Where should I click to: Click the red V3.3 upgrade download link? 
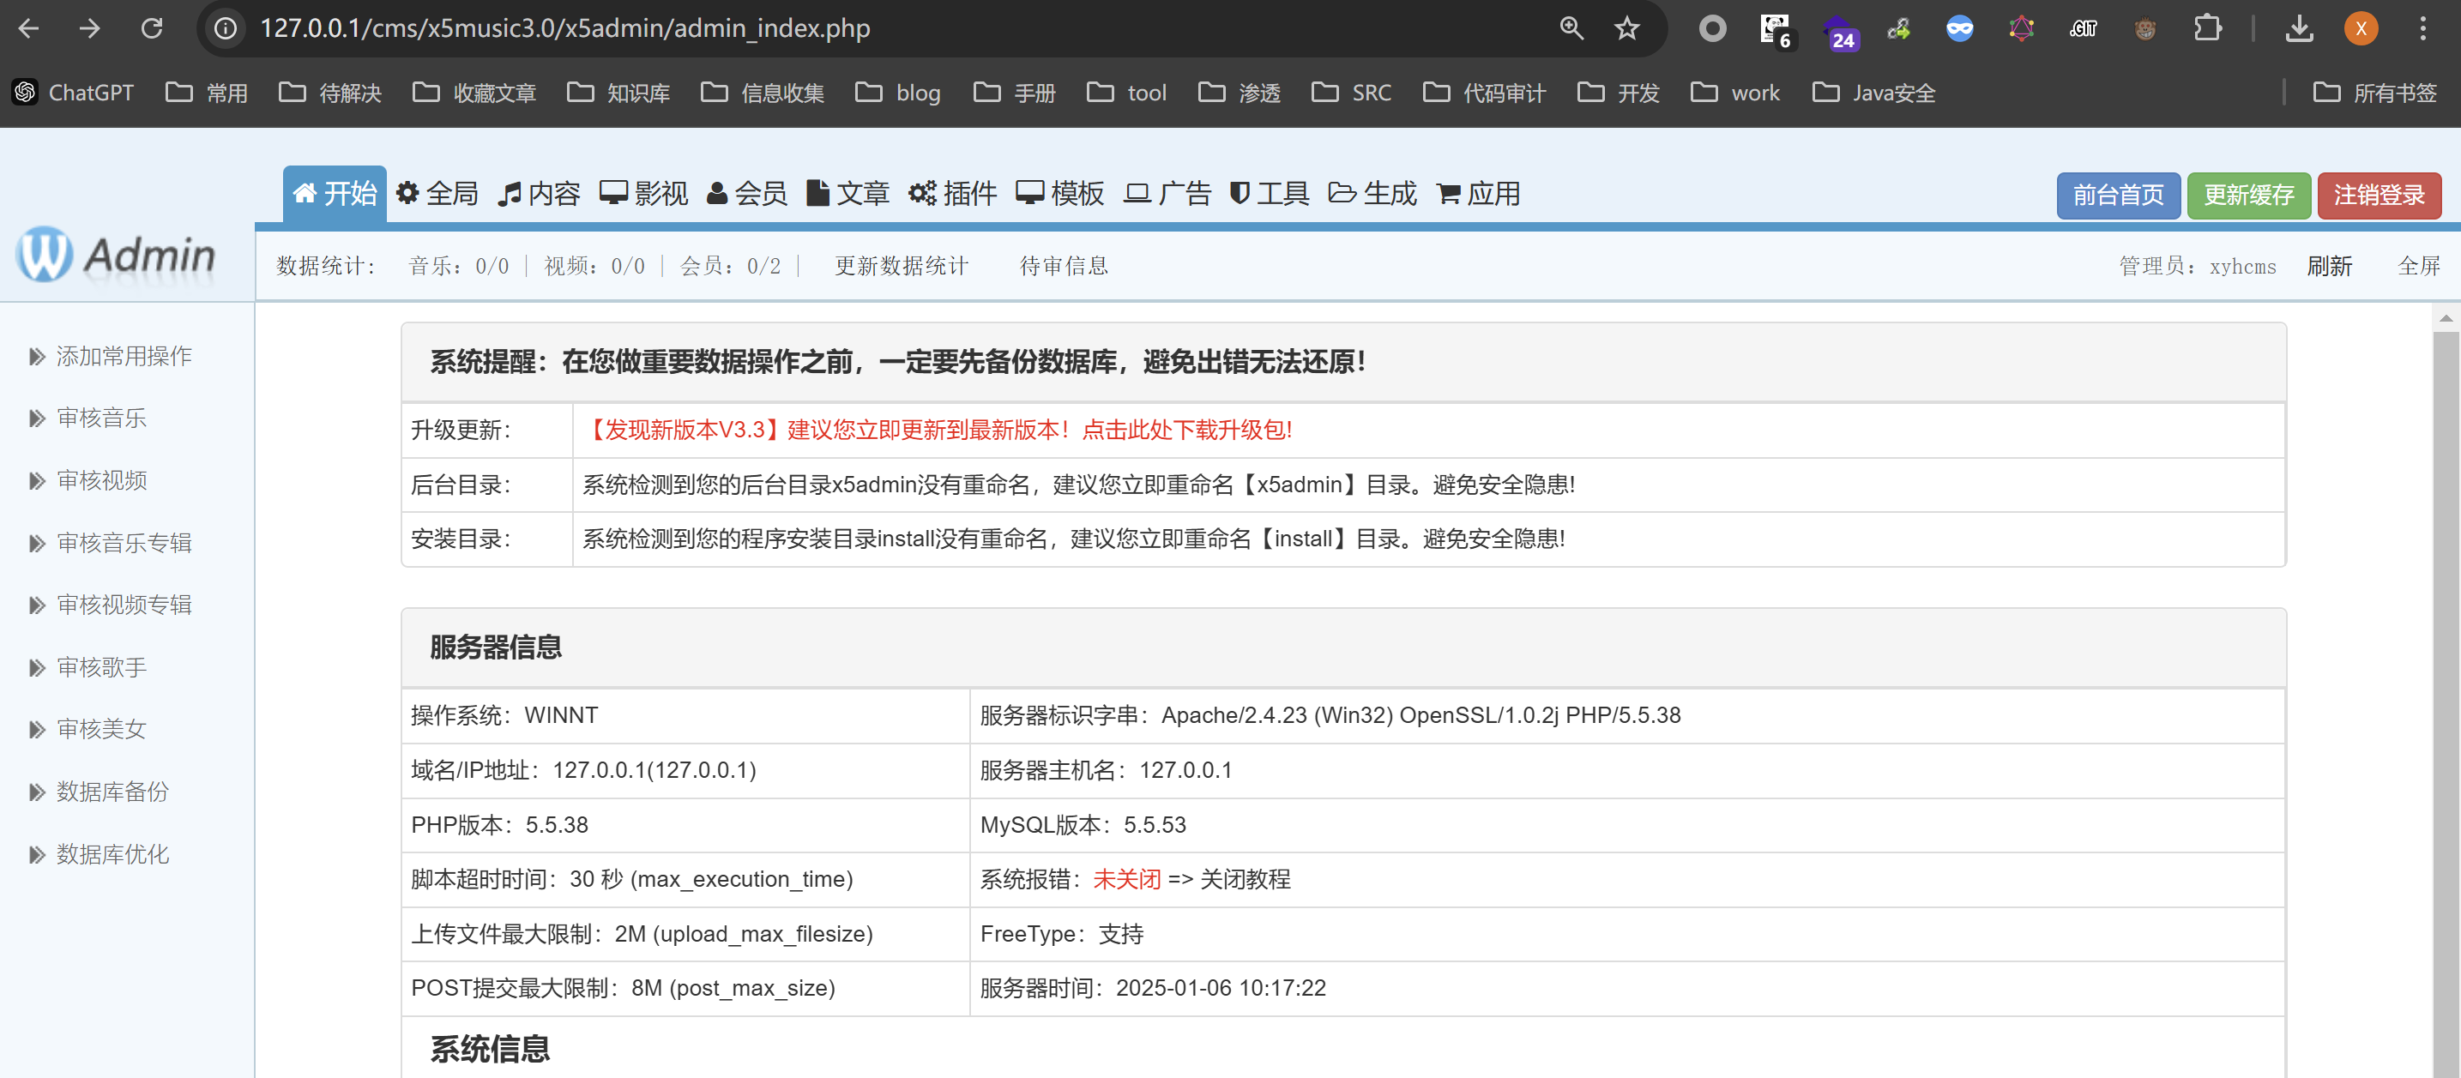(x=938, y=430)
